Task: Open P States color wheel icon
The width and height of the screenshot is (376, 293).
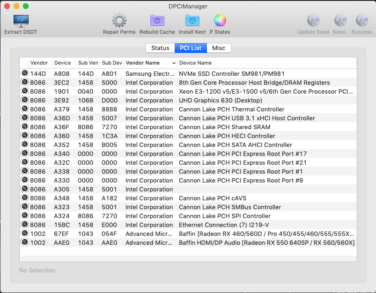Action: (220, 21)
